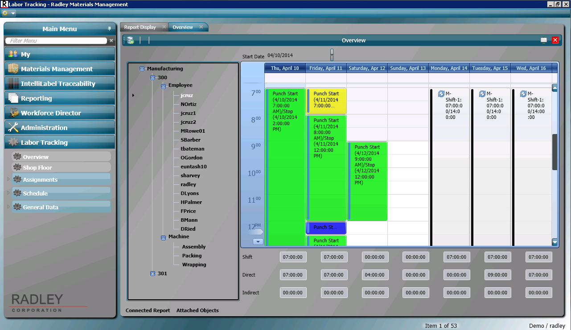Open the Connected Report link

point(148,310)
